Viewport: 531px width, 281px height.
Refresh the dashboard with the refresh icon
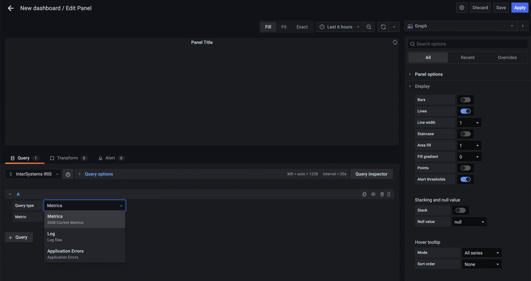[x=383, y=27]
